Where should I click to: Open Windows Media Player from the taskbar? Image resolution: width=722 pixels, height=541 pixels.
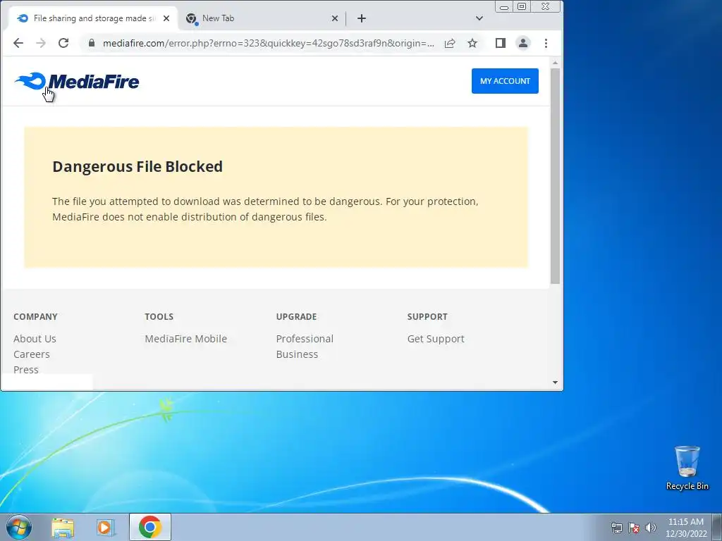[105, 528]
